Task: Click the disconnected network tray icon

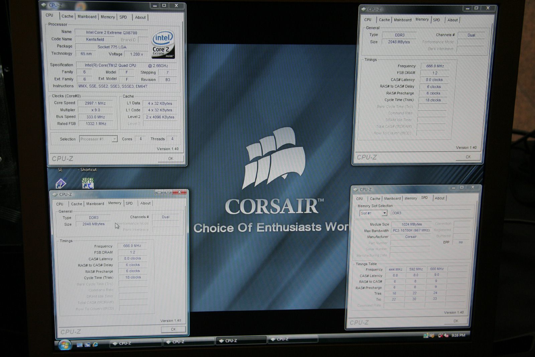Action: [x=440, y=335]
